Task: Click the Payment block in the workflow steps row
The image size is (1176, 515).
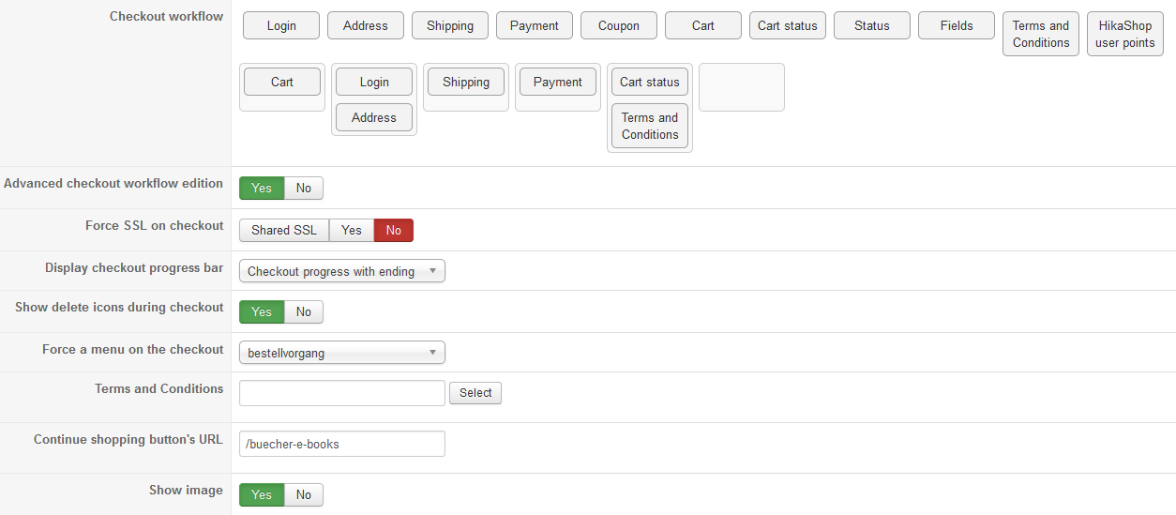Action: pyautogui.click(x=558, y=82)
